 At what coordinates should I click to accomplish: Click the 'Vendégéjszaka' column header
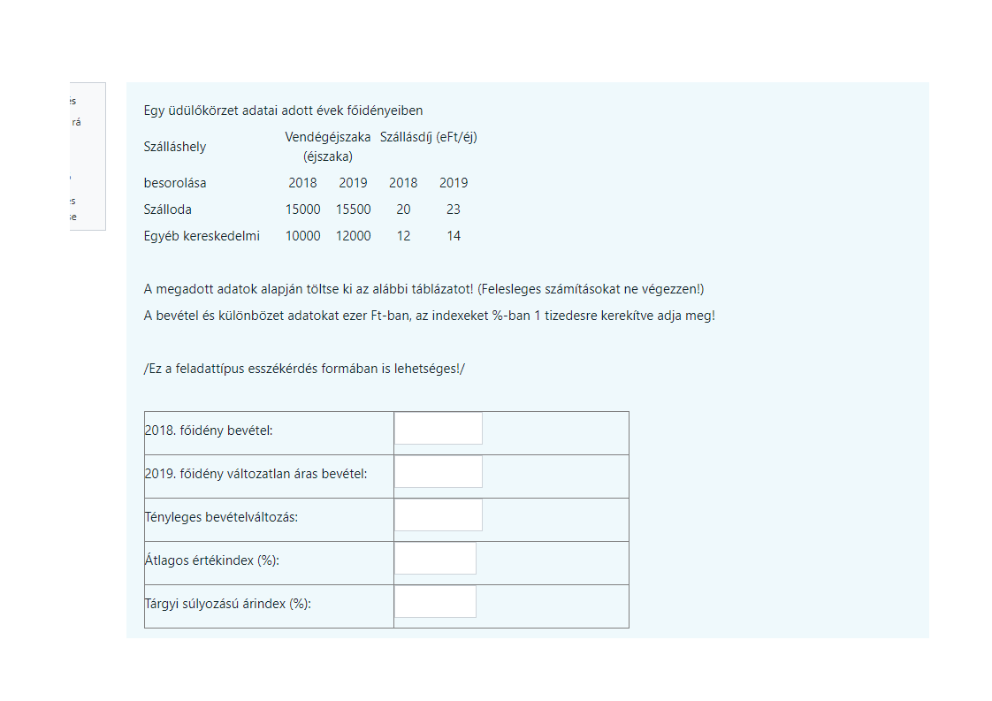pos(327,137)
